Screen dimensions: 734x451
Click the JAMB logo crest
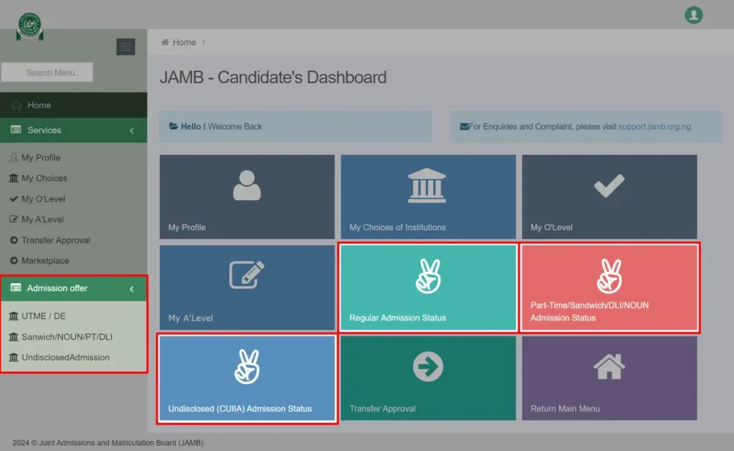point(30,27)
